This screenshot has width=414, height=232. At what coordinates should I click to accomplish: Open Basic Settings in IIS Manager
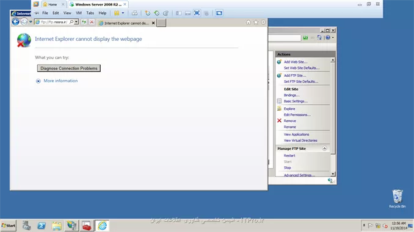(x=296, y=101)
